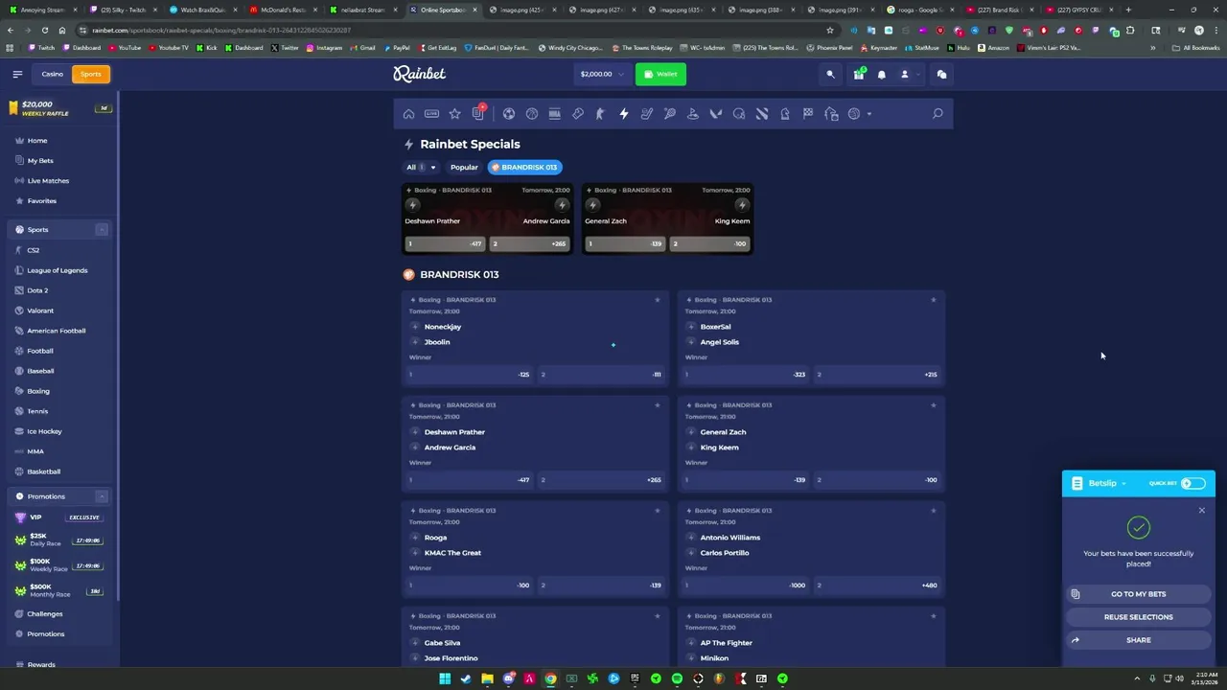1227x690 pixels.
Task: Click the taskbar clock showing 2:10 AM
Action: point(1205,678)
